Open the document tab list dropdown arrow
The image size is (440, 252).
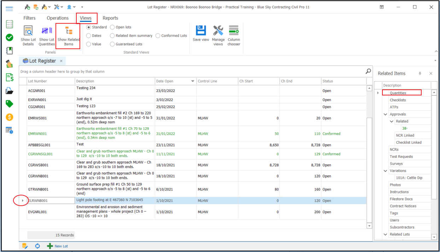pos(435,61)
